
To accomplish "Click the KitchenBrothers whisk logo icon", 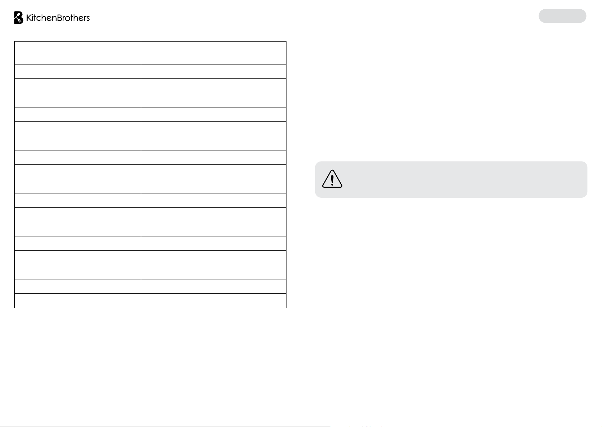I will [x=19, y=18].
